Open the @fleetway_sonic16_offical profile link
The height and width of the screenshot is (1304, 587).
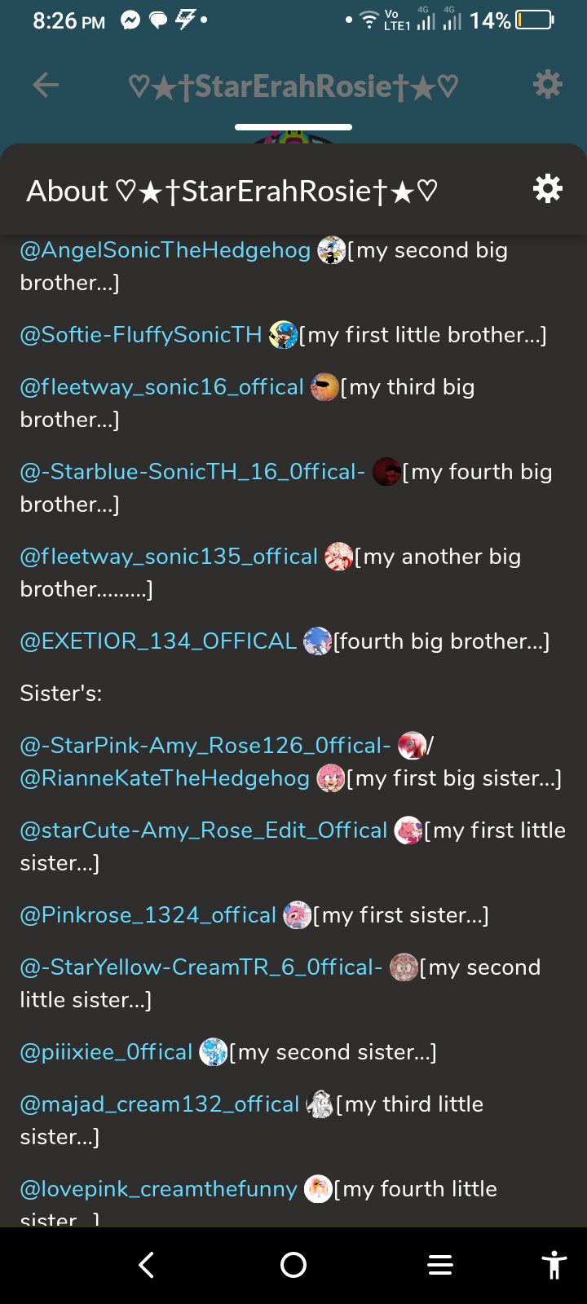161,387
